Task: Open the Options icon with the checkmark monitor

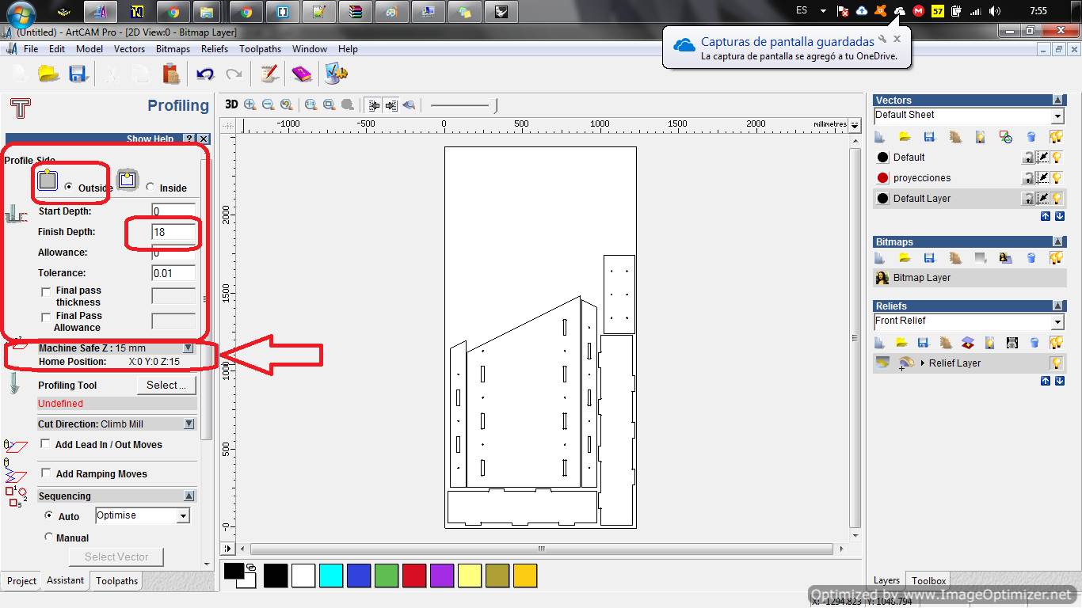Action: (x=336, y=74)
